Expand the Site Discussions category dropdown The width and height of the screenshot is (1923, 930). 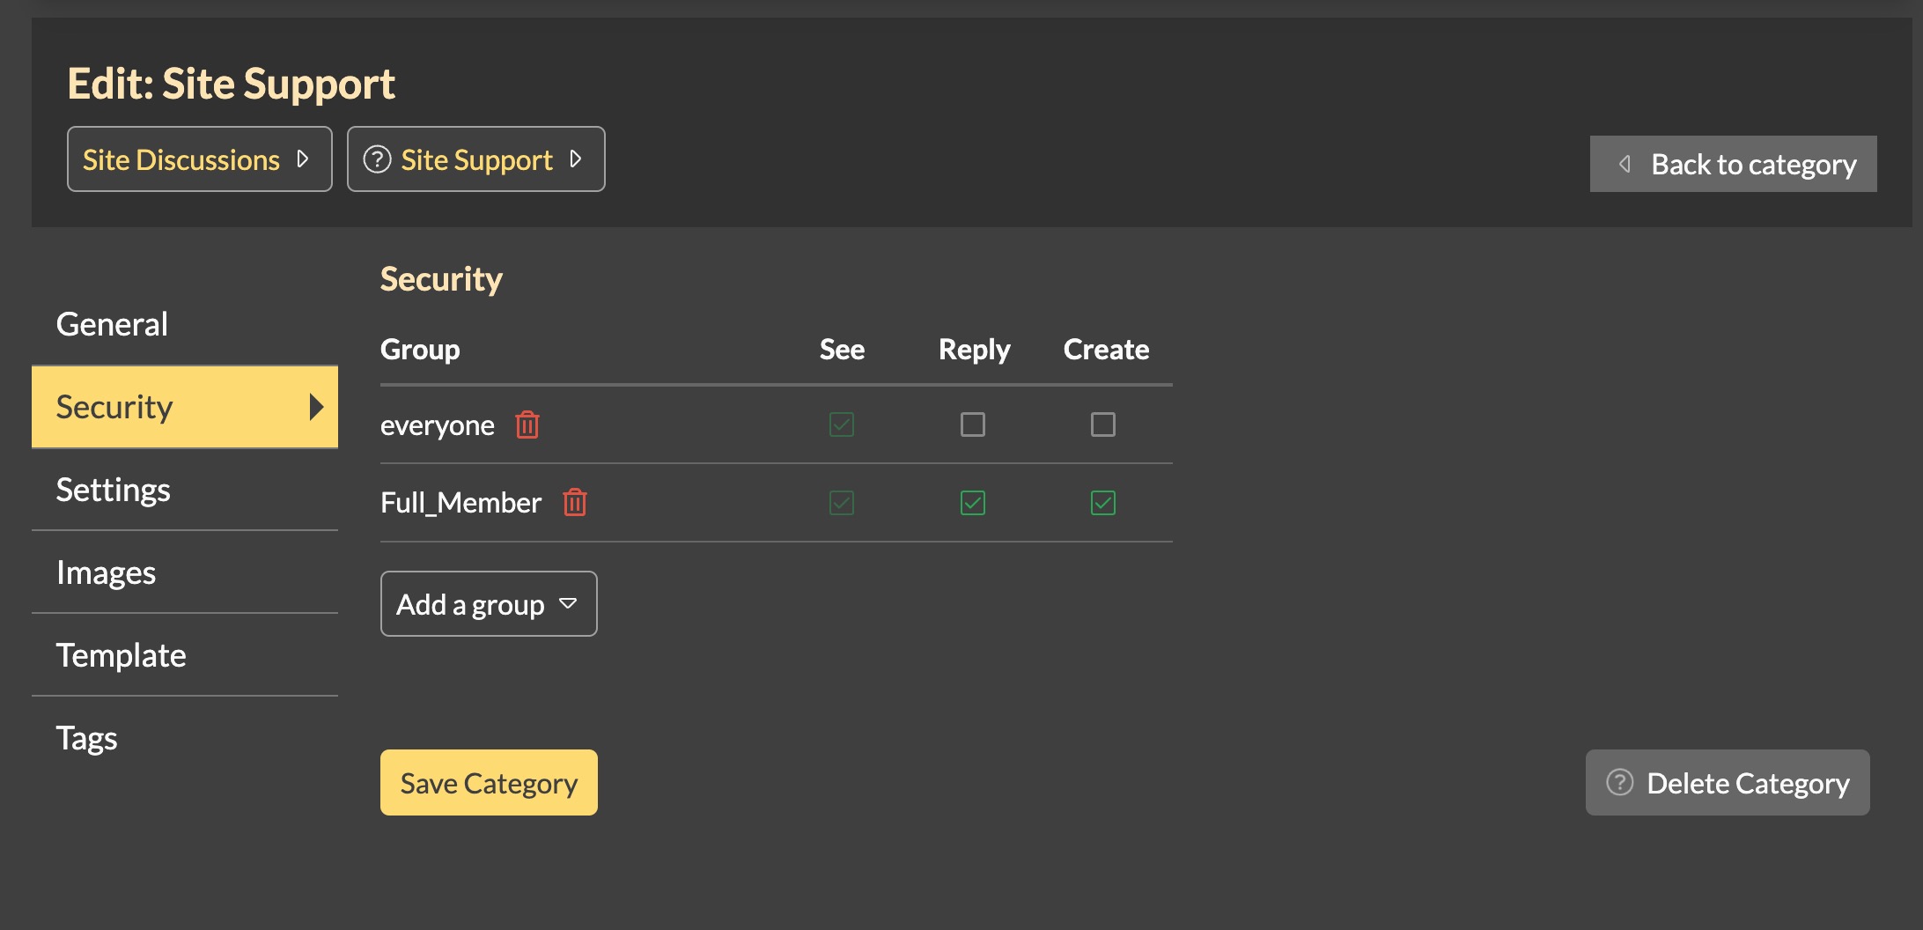303,159
